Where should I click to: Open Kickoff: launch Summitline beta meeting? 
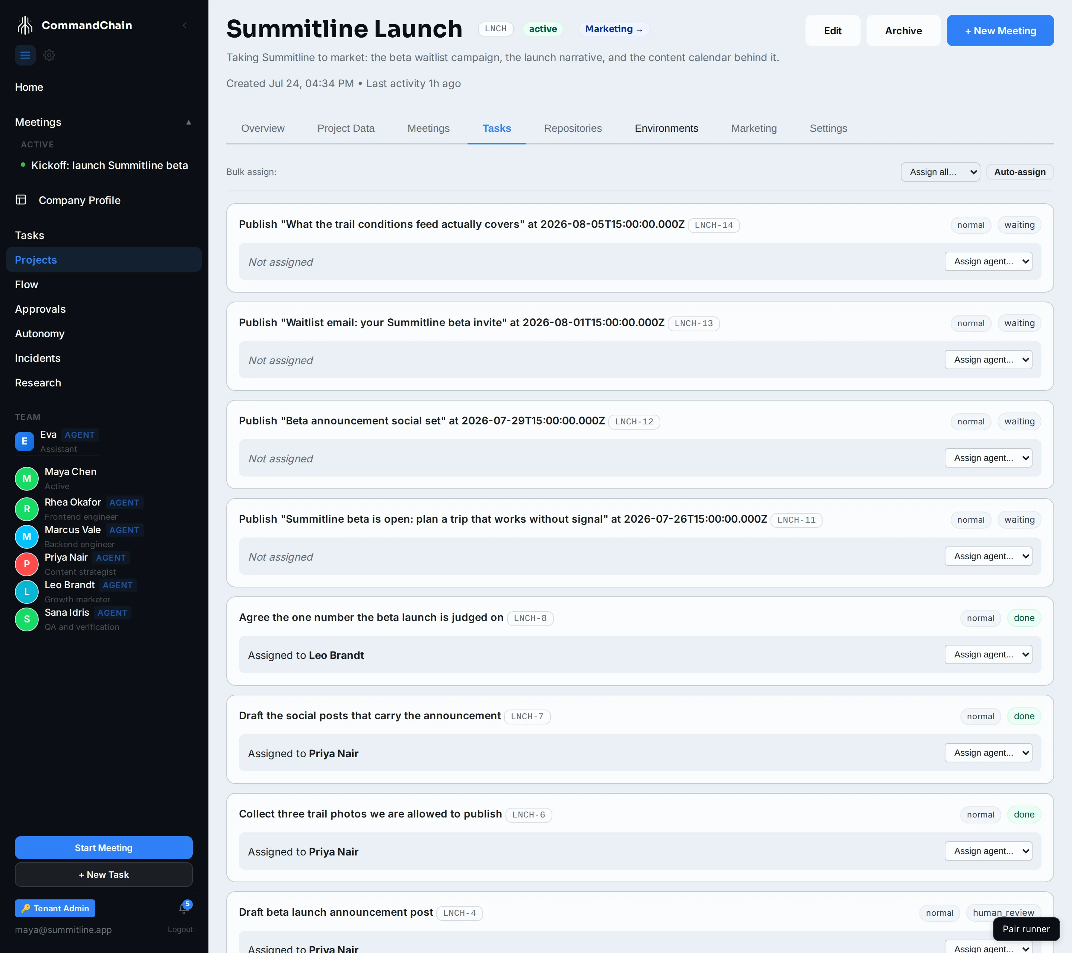[109, 165]
